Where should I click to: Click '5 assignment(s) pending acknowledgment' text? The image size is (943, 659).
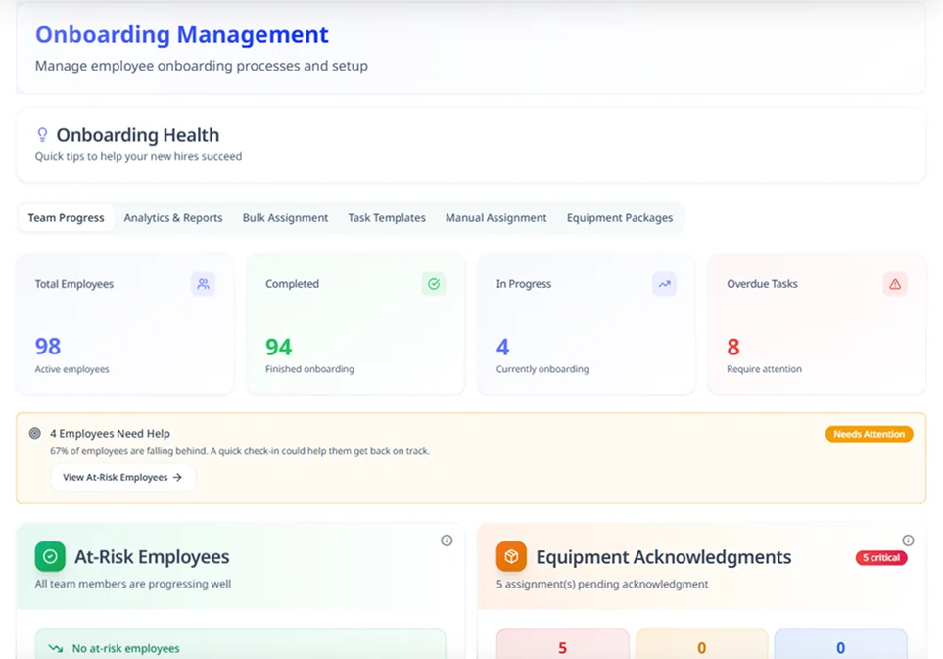point(602,584)
